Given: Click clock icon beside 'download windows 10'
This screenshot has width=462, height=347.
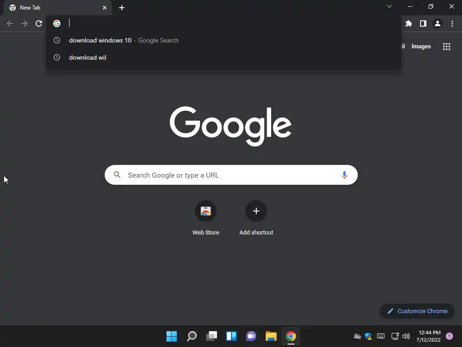Looking at the screenshot, I should click(x=57, y=40).
